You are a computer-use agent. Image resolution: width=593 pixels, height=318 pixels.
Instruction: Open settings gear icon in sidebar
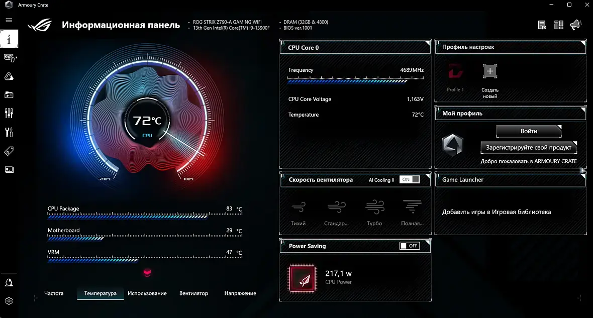9,301
